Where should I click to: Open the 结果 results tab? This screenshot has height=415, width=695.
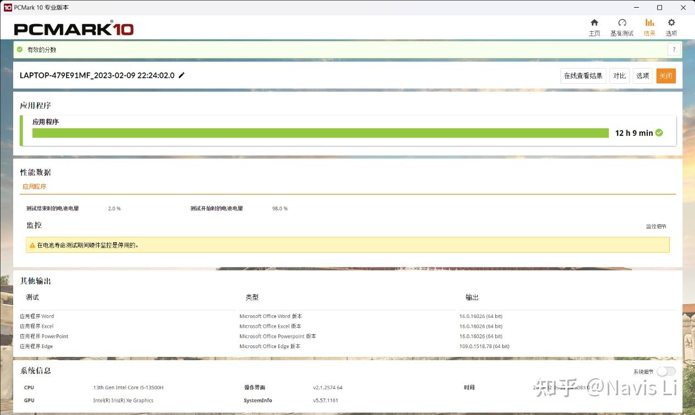[x=649, y=27]
